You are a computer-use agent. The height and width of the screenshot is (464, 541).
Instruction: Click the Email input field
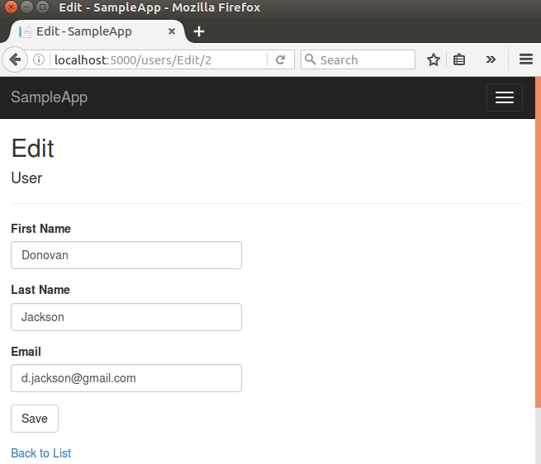126,378
